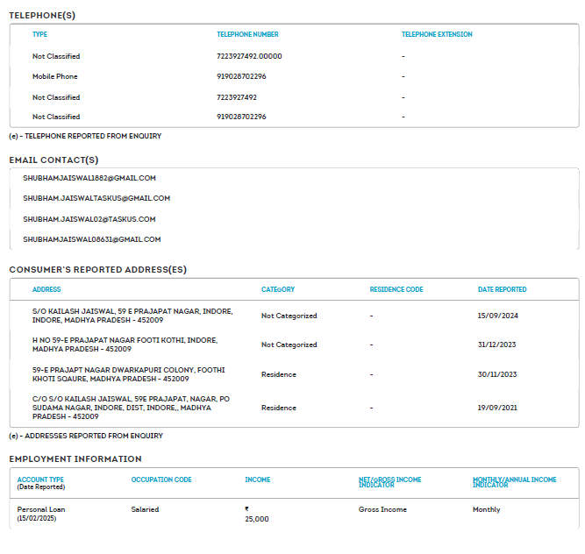Select date reported 30/11/2023
This screenshot has width=585, height=554.
[x=497, y=374]
